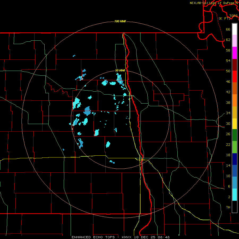Image resolution: width=239 pixels, height=239 pixels.
Task: Click the legend value 54
Action: pyautogui.click(x=228, y=61)
